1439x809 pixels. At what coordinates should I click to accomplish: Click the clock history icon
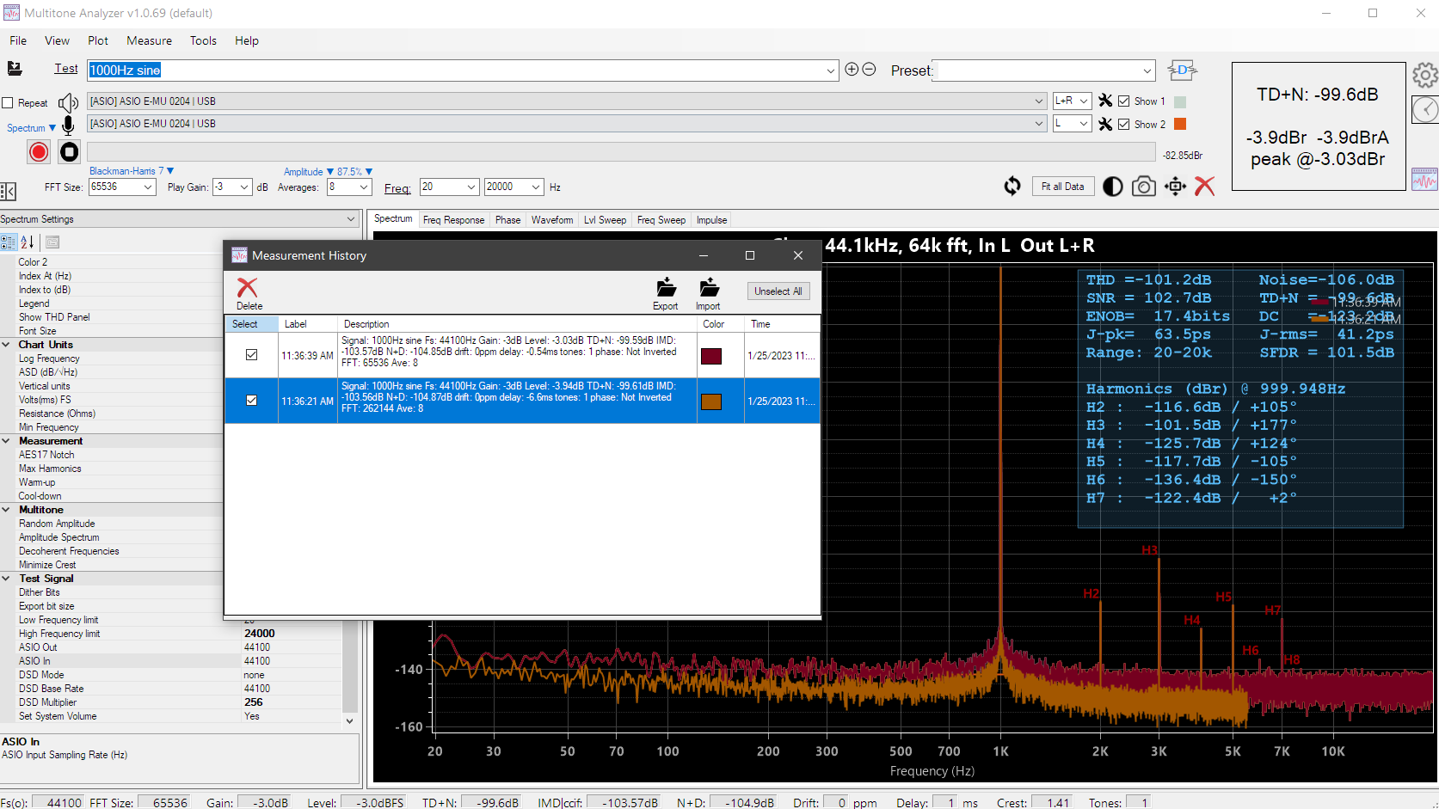point(1426,109)
